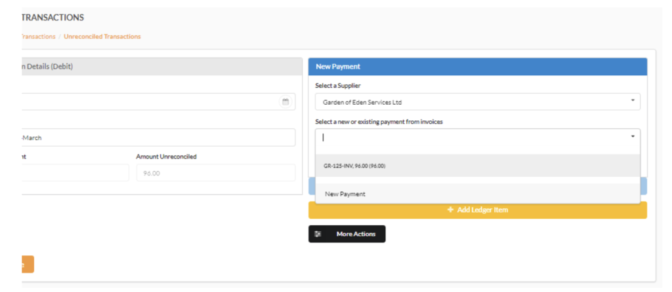
Task: Collapse the invoice payment dropdown arrow
Action: tap(633, 137)
